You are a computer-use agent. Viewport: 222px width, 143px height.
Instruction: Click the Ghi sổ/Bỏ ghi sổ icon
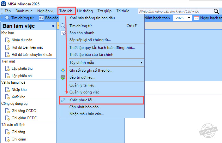[63, 70]
